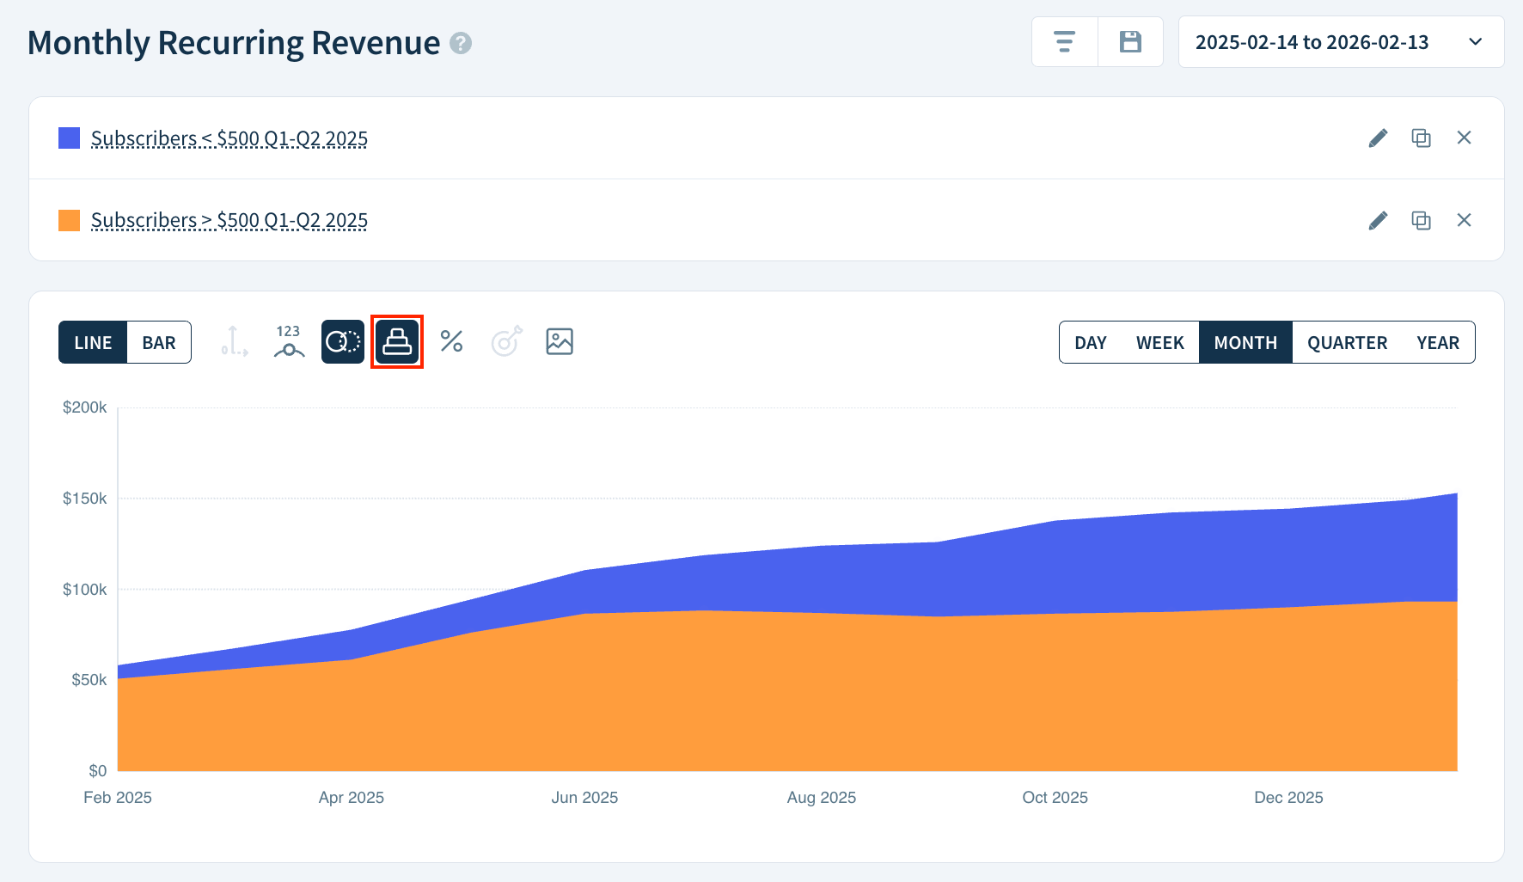Save the current chart view
Viewport: 1523px width, 882px height.
click(1130, 41)
